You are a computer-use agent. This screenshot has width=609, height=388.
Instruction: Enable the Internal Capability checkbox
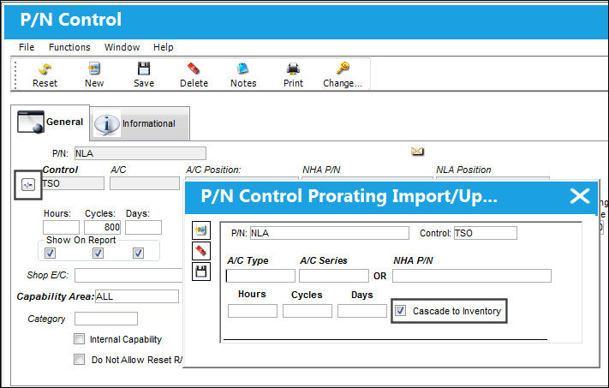pos(80,339)
